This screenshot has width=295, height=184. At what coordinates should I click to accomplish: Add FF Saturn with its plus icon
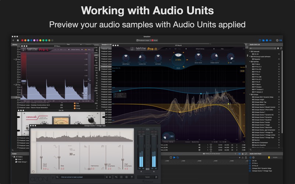pos(279,85)
